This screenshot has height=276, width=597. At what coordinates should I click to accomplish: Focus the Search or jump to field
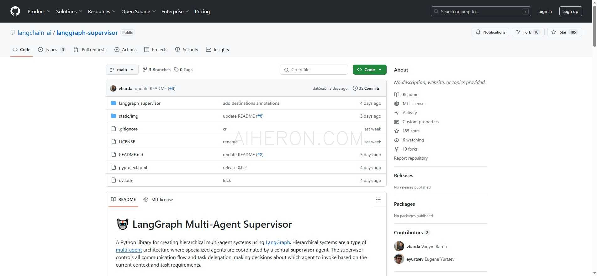click(481, 12)
